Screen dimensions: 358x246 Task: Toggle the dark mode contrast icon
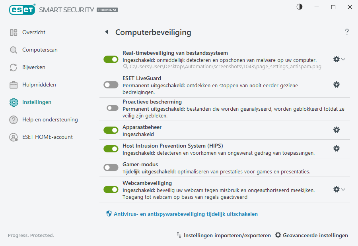pyautogui.click(x=299, y=7)
